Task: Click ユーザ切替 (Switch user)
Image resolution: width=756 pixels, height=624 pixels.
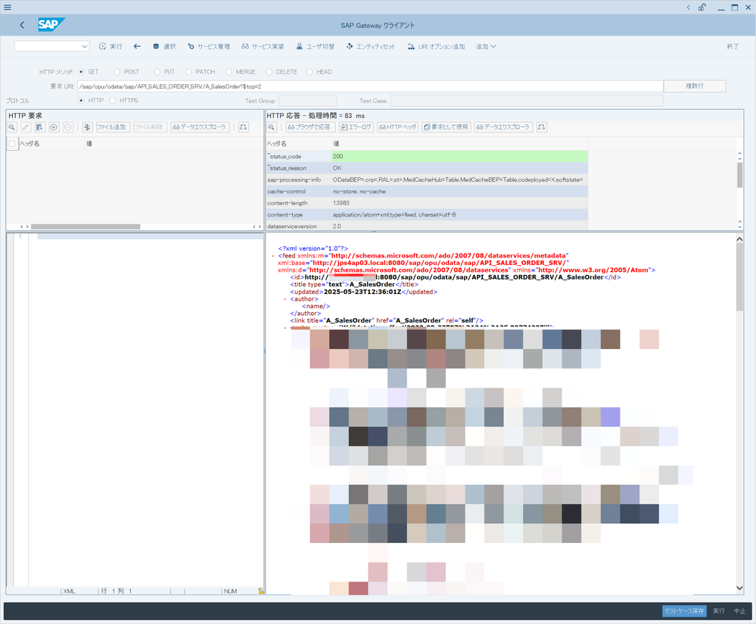Action: [x=316, y=46]
